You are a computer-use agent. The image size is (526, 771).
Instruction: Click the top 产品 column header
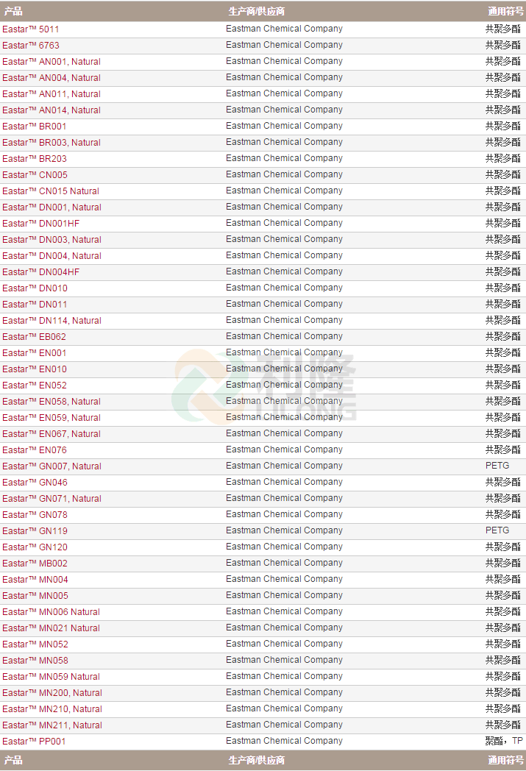click(x=13, y=11)
